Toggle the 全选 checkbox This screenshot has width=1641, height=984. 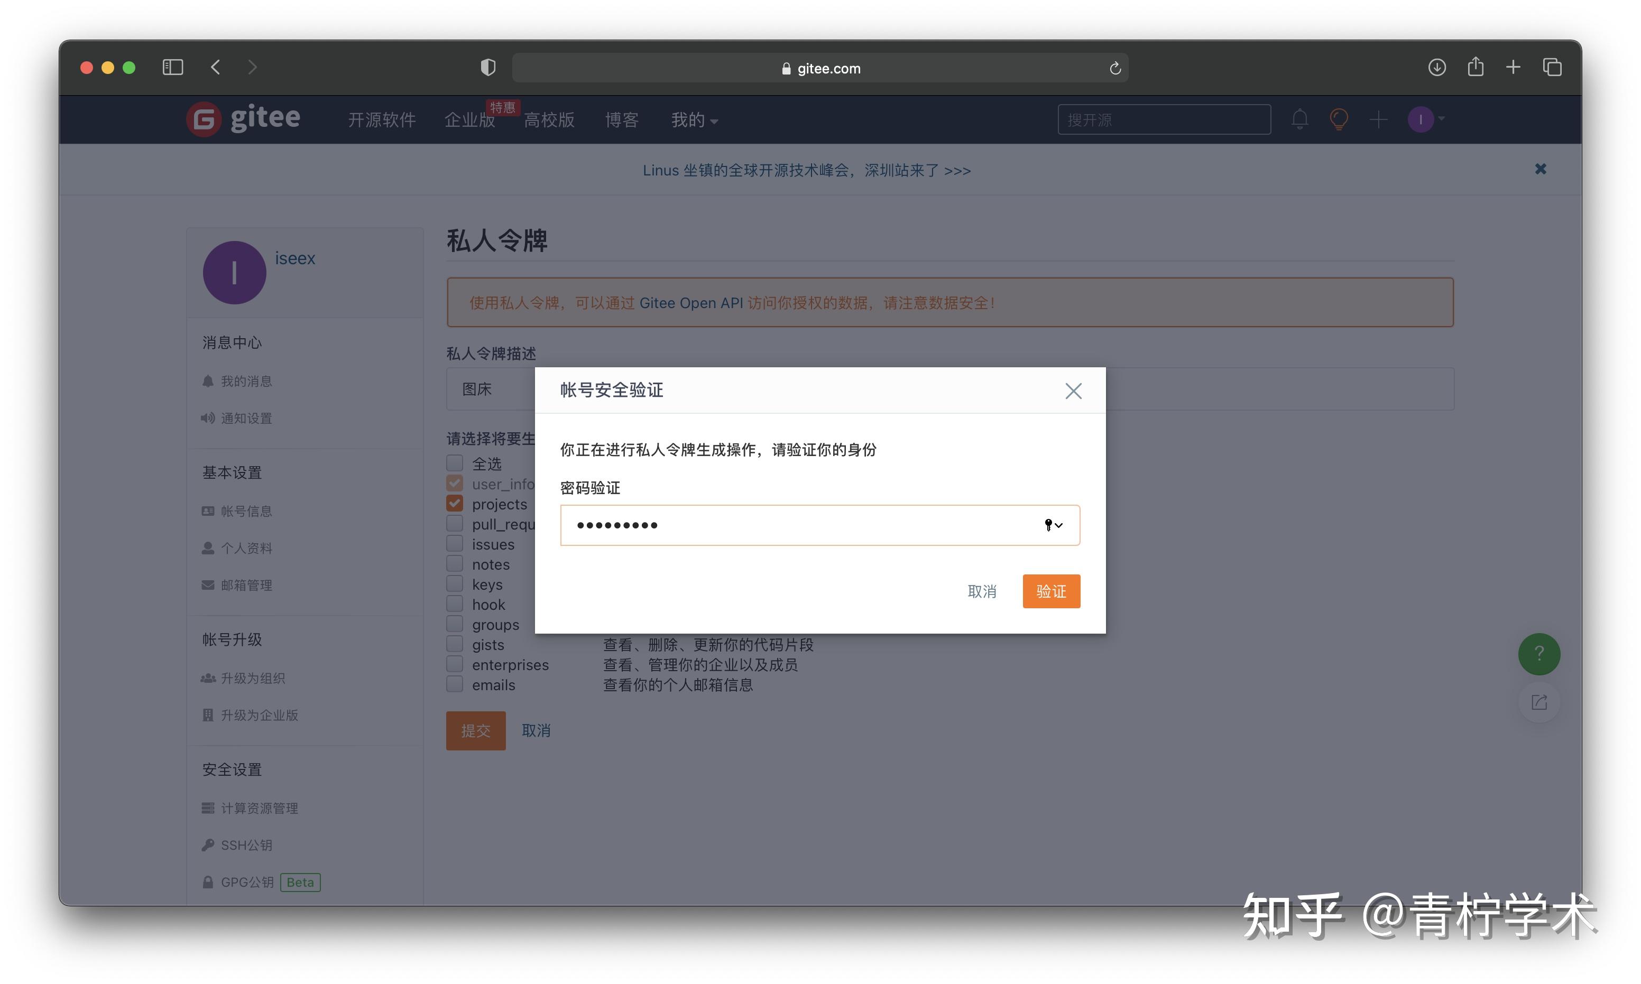(454, 463)
